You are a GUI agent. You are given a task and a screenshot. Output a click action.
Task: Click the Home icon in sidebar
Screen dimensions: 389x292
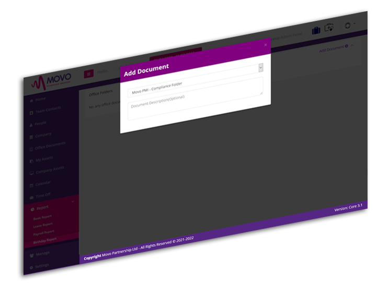coord(31,101)
